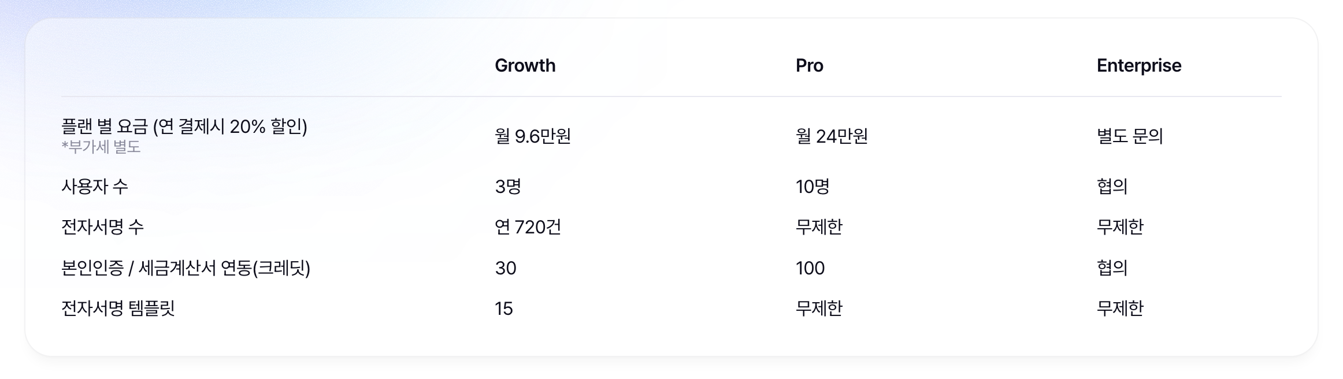Click the Pro credit value 100
Image resolution: width=1343 pixels, height=379 pixels.
[x=810, y=268]
